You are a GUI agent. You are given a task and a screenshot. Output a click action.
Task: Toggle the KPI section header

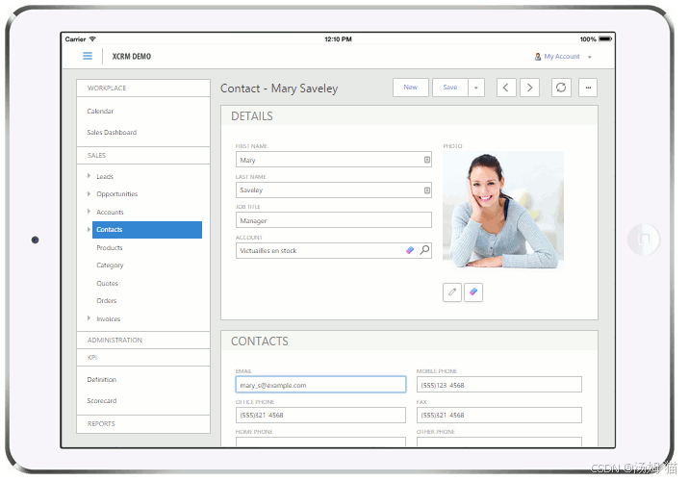(x=143, y=358)
